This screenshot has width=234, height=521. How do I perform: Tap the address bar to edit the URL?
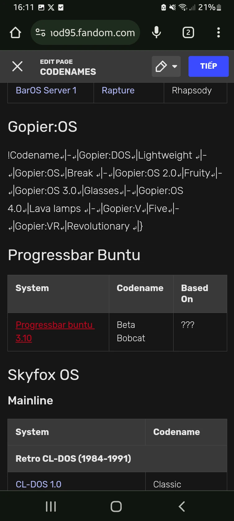click(x=93, y=32)
